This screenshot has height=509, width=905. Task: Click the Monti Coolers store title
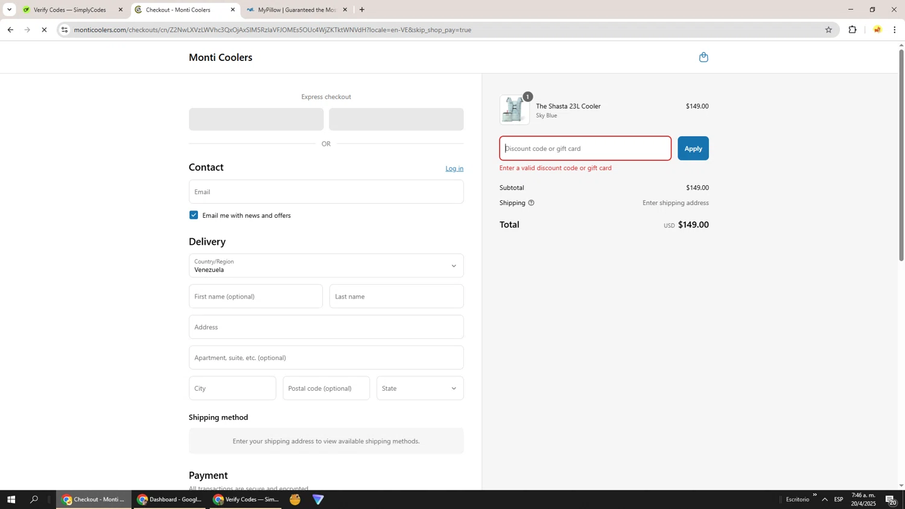click(x=220, y=57)
